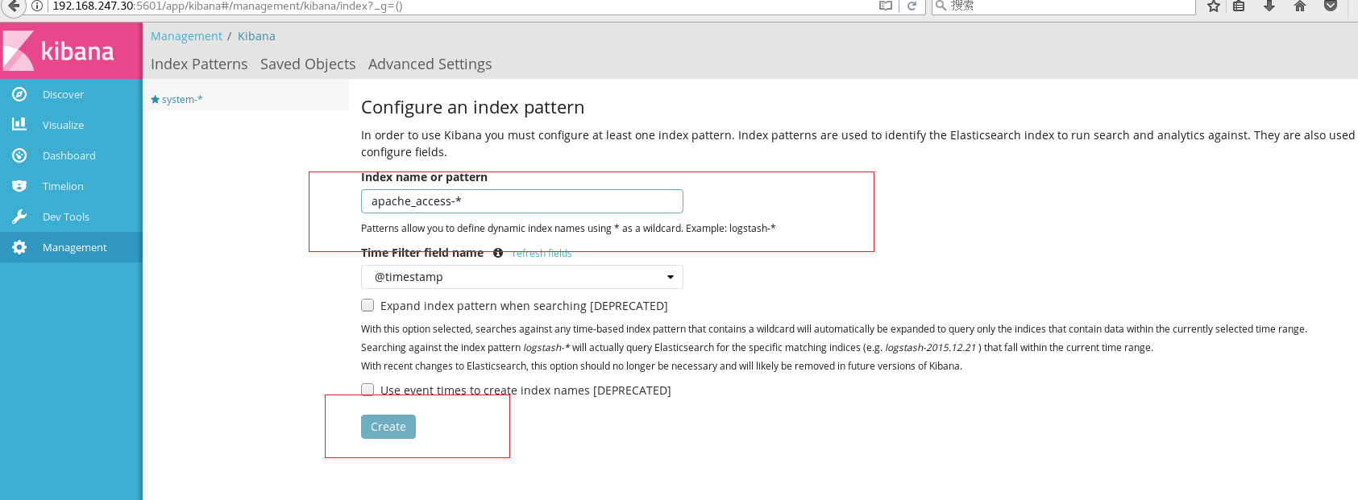Open Timelion via its mask icon
1358x500 pixels.
pyautogui.click(x=19, y=186)
